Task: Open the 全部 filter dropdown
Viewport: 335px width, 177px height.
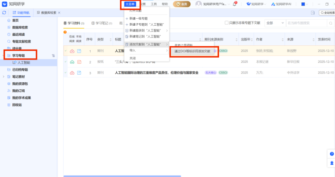Action: 274,23
